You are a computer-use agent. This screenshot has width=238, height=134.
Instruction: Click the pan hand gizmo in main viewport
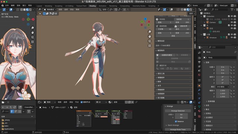[149, 36]
